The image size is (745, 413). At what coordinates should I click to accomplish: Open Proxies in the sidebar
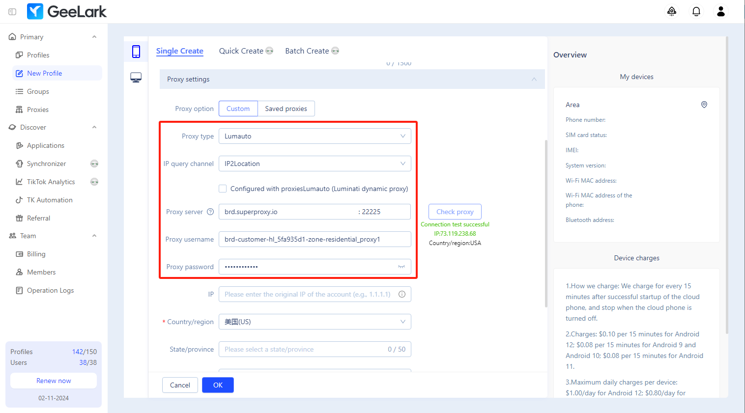pos(38,110)
